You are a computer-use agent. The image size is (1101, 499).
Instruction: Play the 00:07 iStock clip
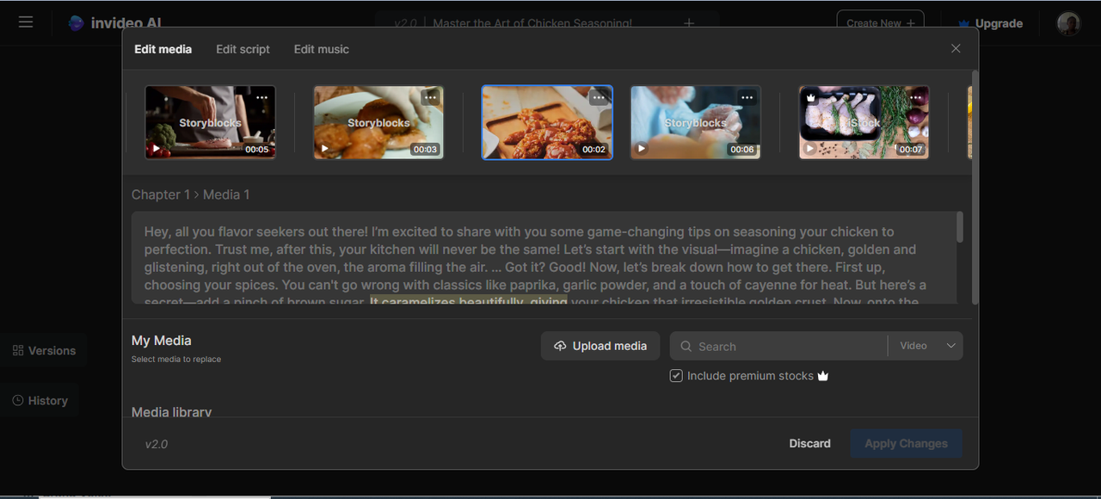click(809, 148)
